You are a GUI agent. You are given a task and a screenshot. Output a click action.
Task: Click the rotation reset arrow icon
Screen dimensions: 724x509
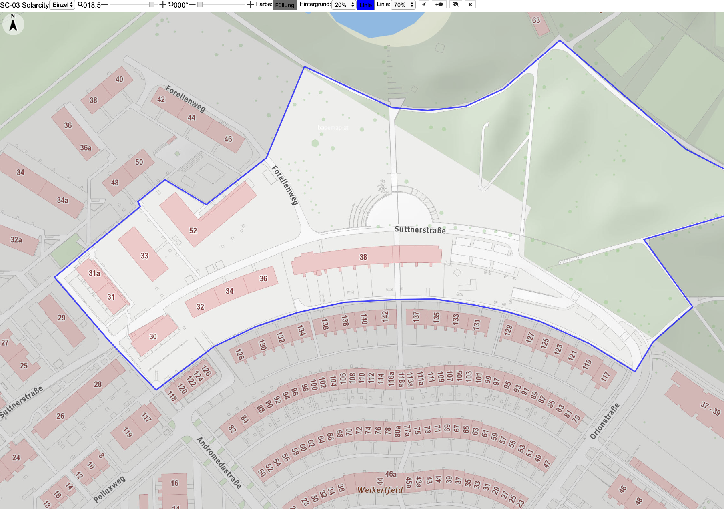(171, 5)
